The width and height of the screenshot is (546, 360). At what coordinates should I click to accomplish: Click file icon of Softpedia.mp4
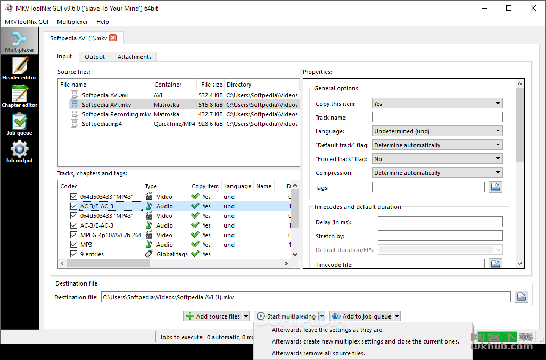[x=75, y=123]
